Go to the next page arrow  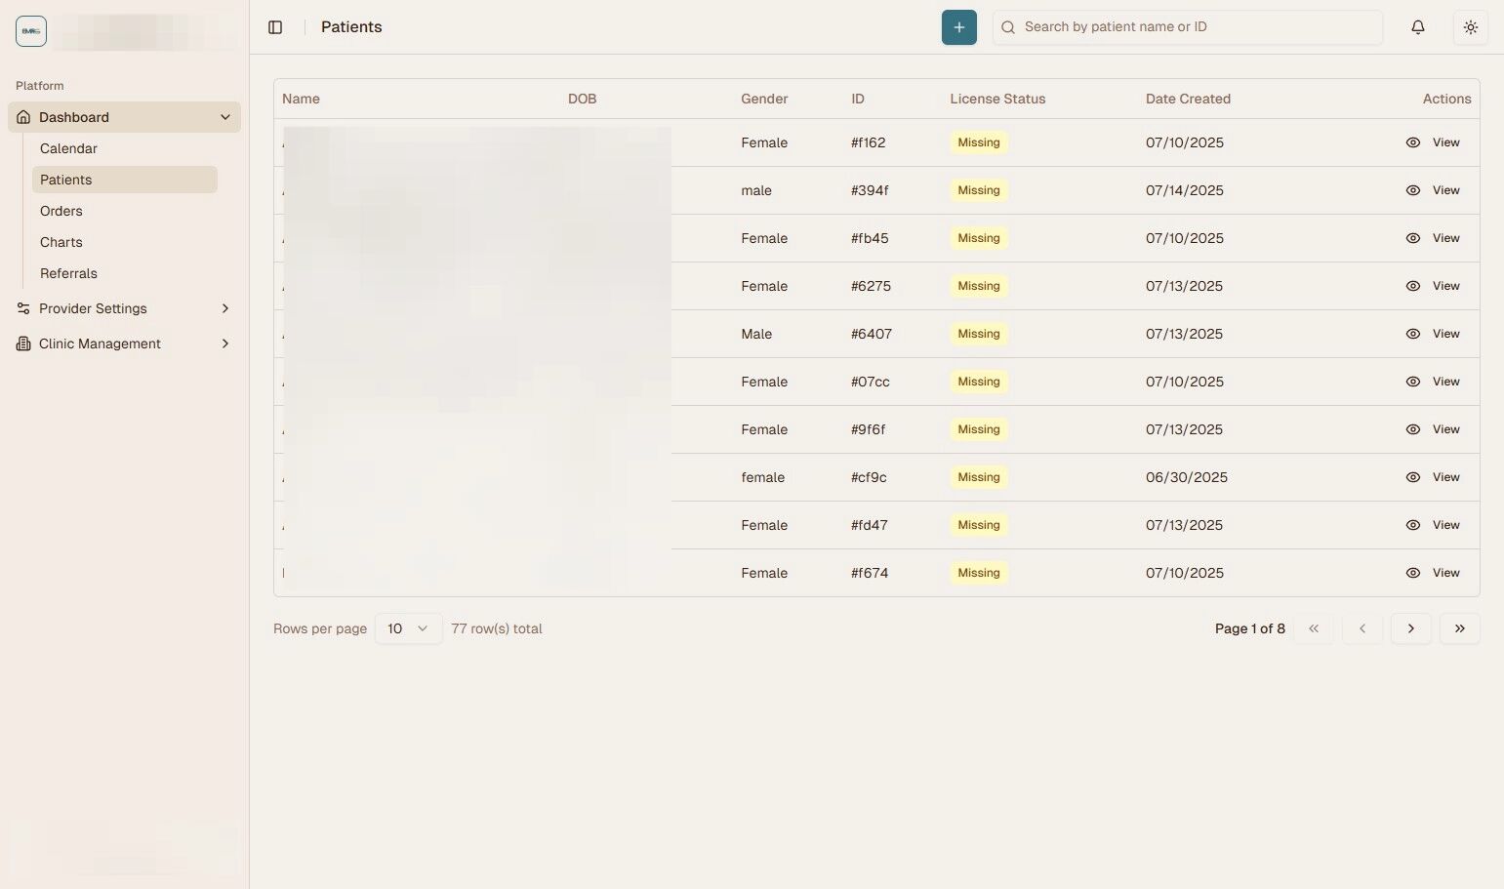1410,628
